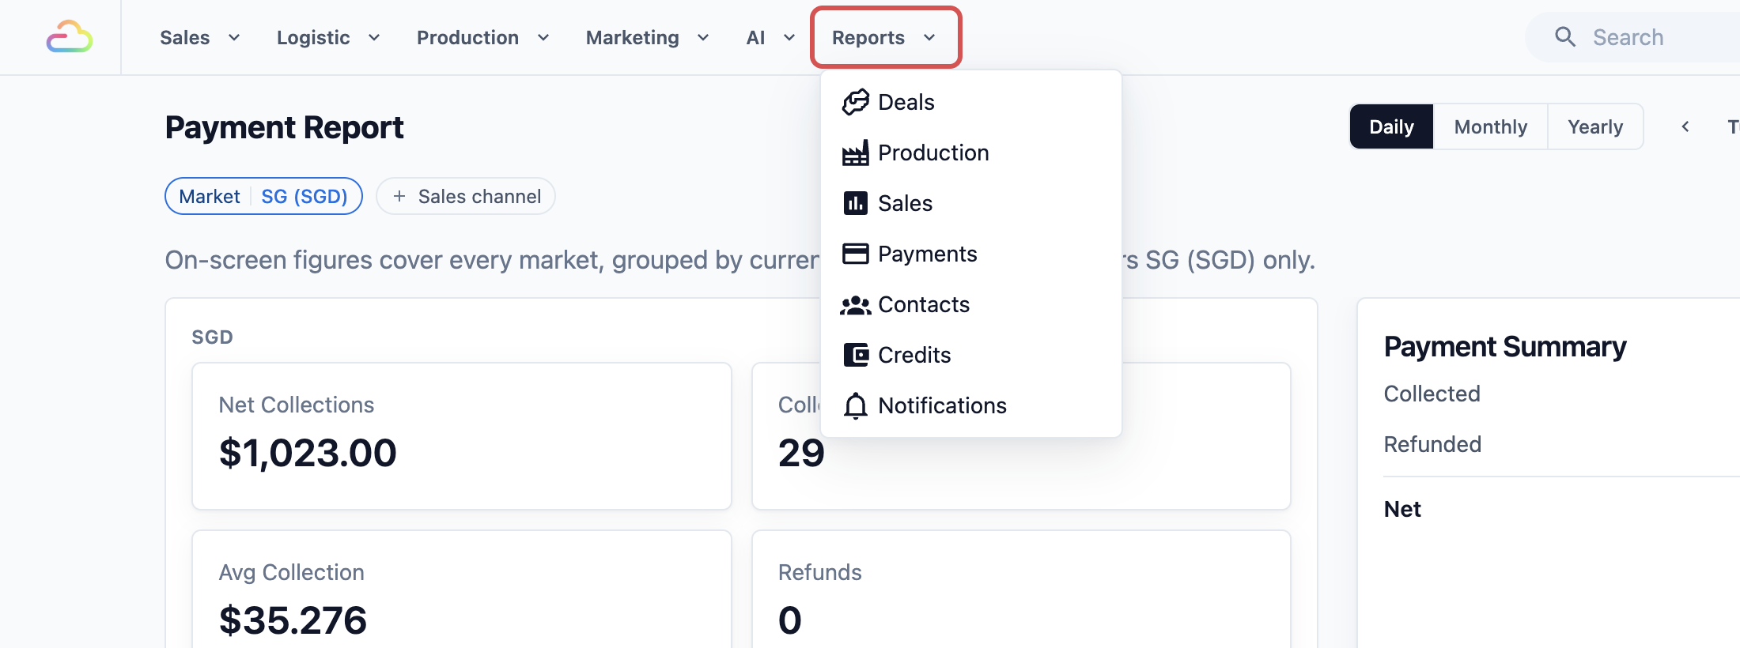Click the Payment Report heading
Image resolution: width=1740 pixels, height=648 pixels.
pos(285,127)
